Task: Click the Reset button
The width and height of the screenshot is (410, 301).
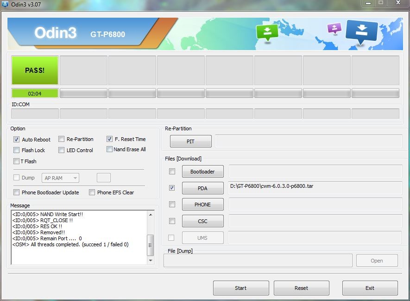Action: point(301,288)
